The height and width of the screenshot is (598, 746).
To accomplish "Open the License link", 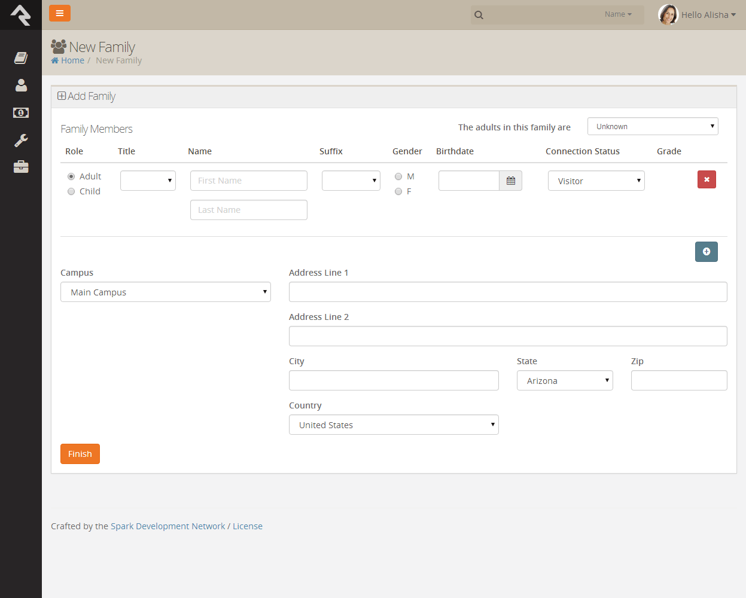I will tap(248, 526).
